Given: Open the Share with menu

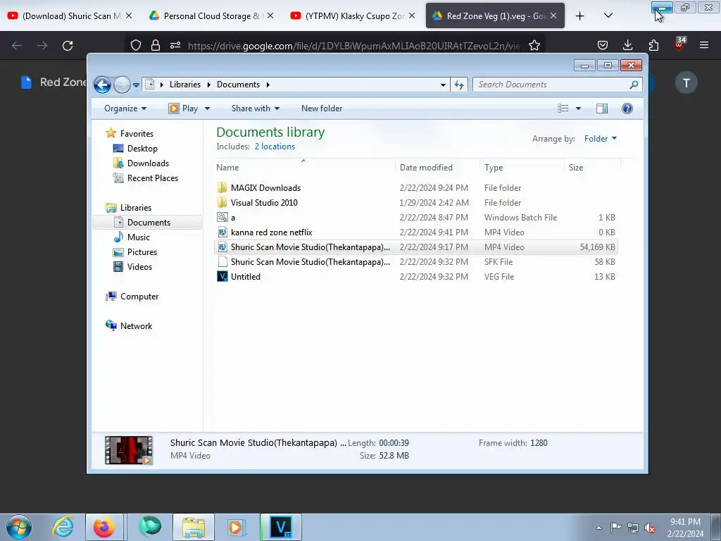Looking at the screenshot, I should (256, 108).
